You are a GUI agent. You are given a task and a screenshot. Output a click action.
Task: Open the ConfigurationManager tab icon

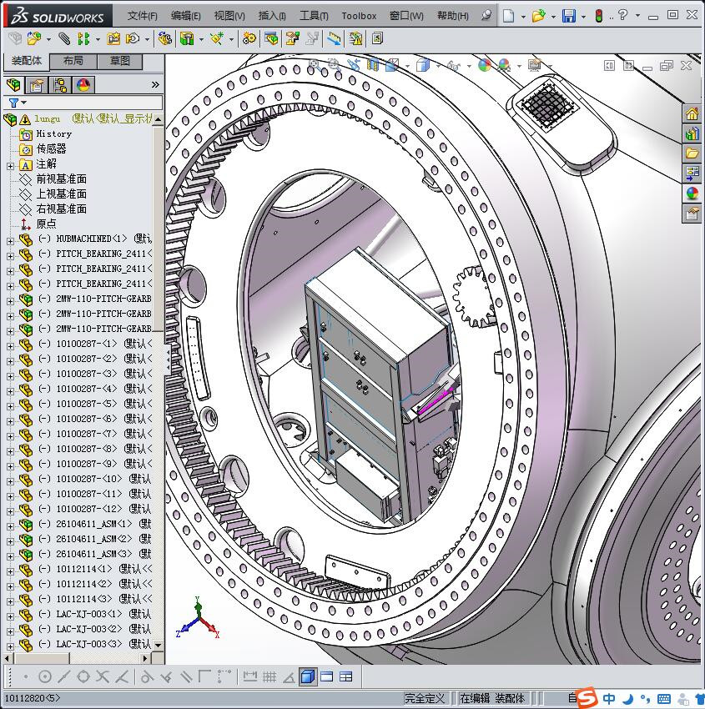coord(60,85)
